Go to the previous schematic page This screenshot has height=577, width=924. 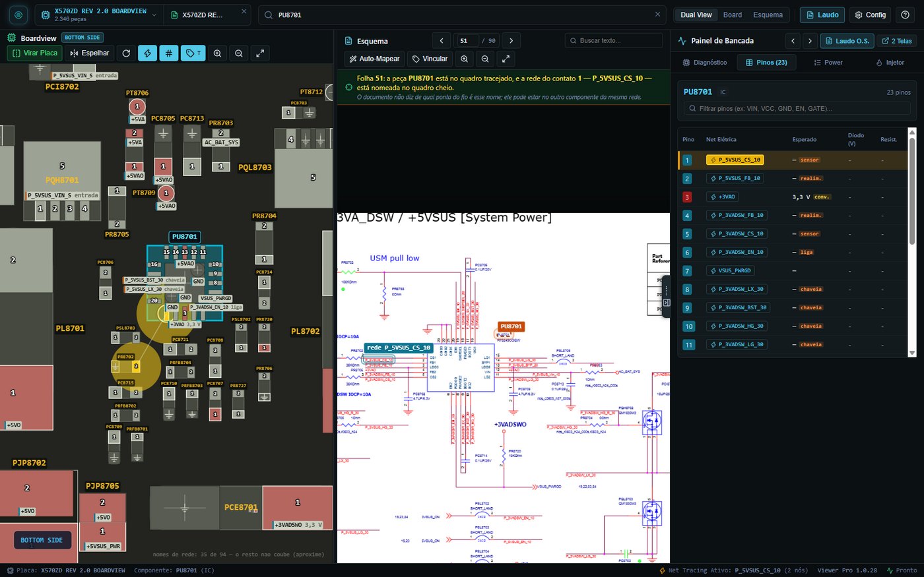[x=441, y=41]
